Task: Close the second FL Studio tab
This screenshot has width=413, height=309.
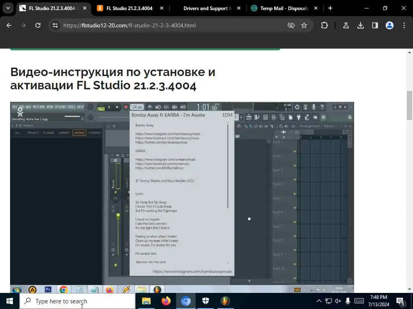Action: click(162, 8)
